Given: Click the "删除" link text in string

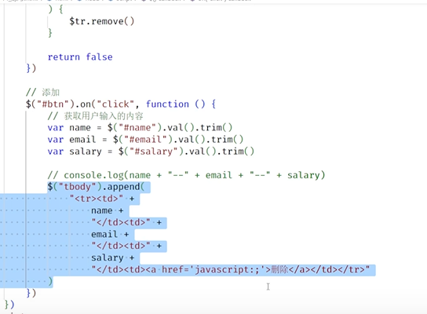Looking at the screenshot, I should [279, 269].
